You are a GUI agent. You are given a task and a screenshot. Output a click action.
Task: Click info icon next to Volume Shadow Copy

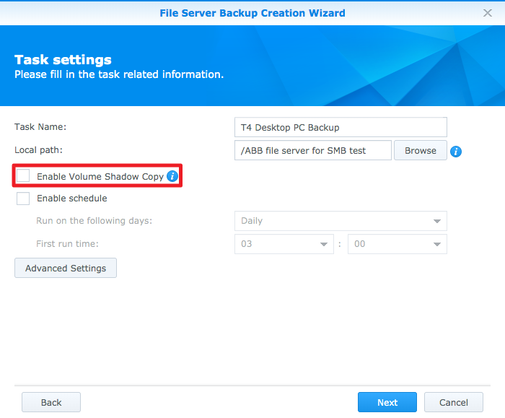(x=172, y=176)
